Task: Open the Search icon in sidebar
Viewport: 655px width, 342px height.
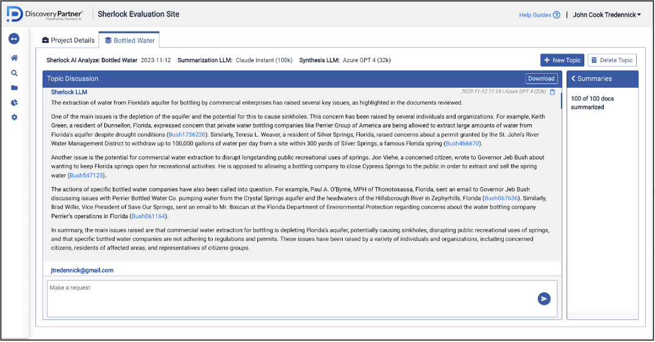Action: tap(14, 73)
